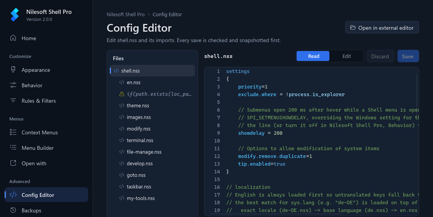Select shell.nss in the Files list
Image resolution: width=433 pixels, height=217 pixels.
click(152, 71)
